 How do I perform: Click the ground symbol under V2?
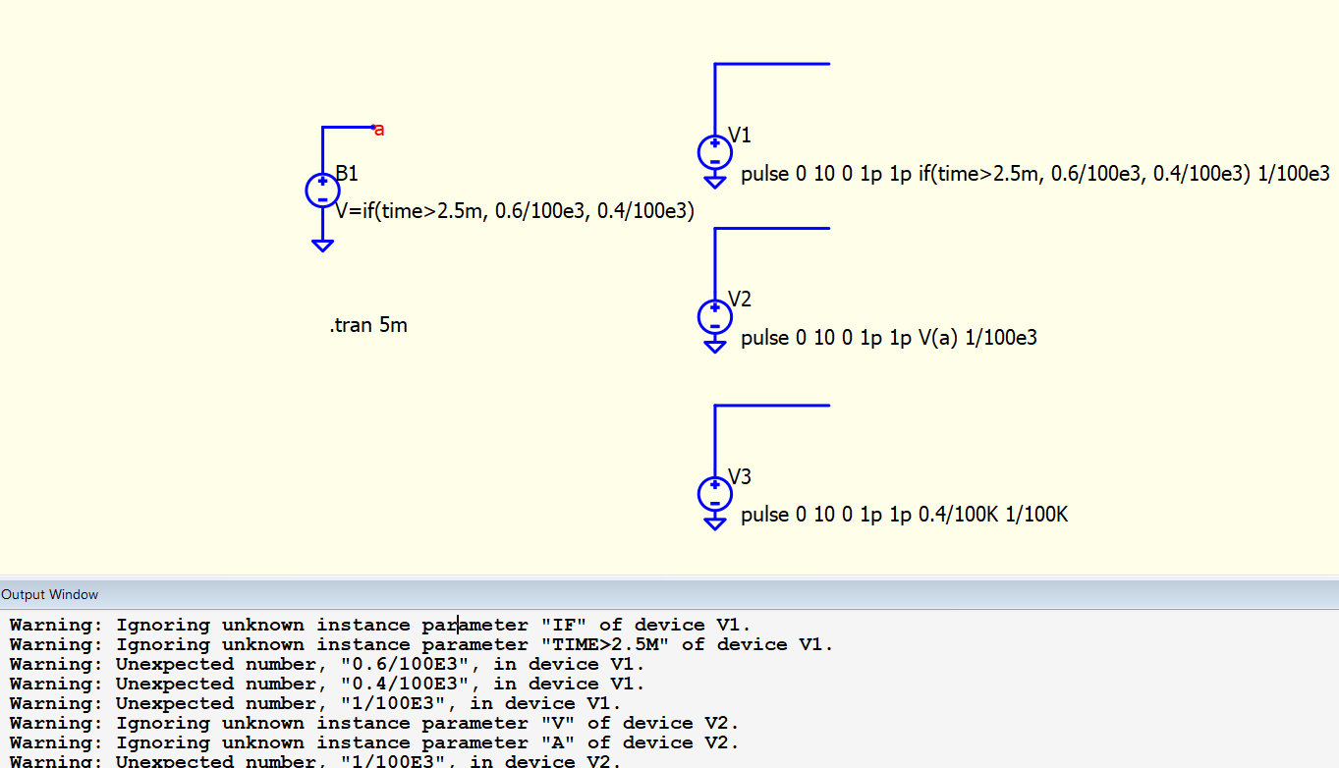coord(715,346)
